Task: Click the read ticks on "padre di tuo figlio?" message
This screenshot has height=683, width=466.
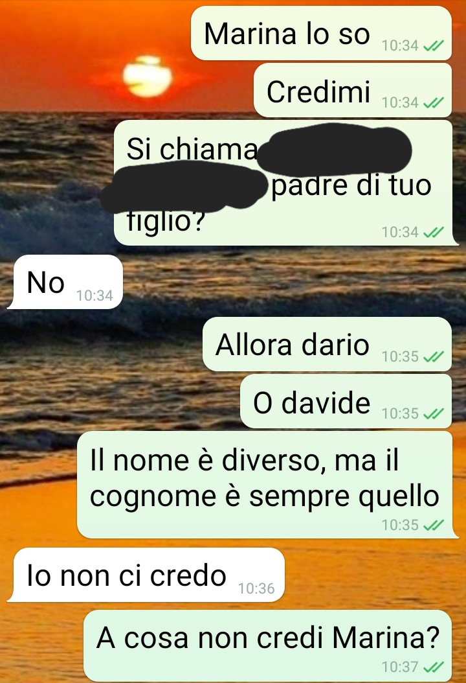Action: point(434,232)
